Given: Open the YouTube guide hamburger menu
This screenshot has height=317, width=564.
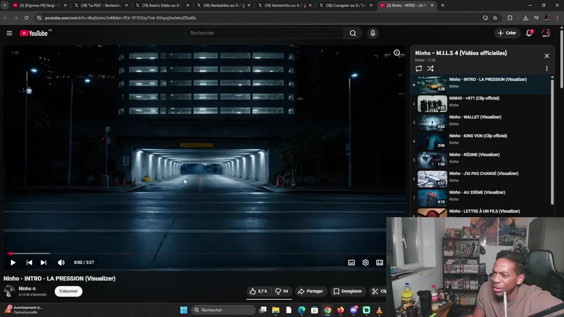Looking at the screenshot, I should [x=9, y=33].
